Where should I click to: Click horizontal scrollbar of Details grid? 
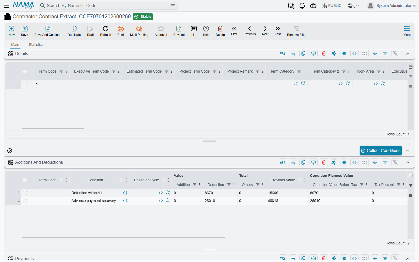coord(53,129)
